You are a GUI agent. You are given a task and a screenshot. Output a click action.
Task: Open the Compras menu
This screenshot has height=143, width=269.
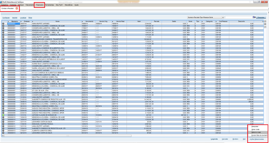(x=13, y=5)
